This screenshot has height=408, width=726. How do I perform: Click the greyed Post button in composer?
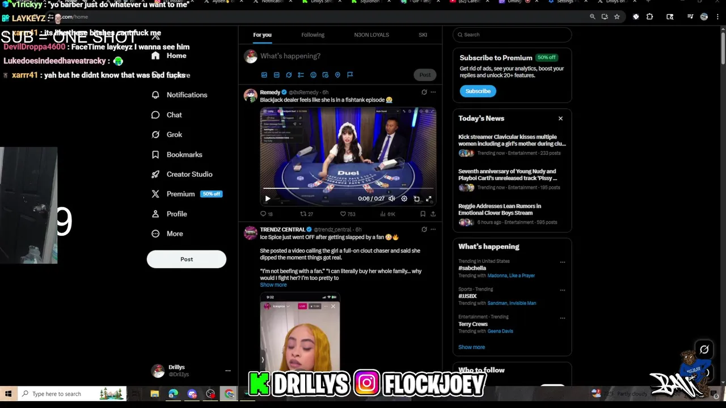pyautogui.click(x=425, y=75)
